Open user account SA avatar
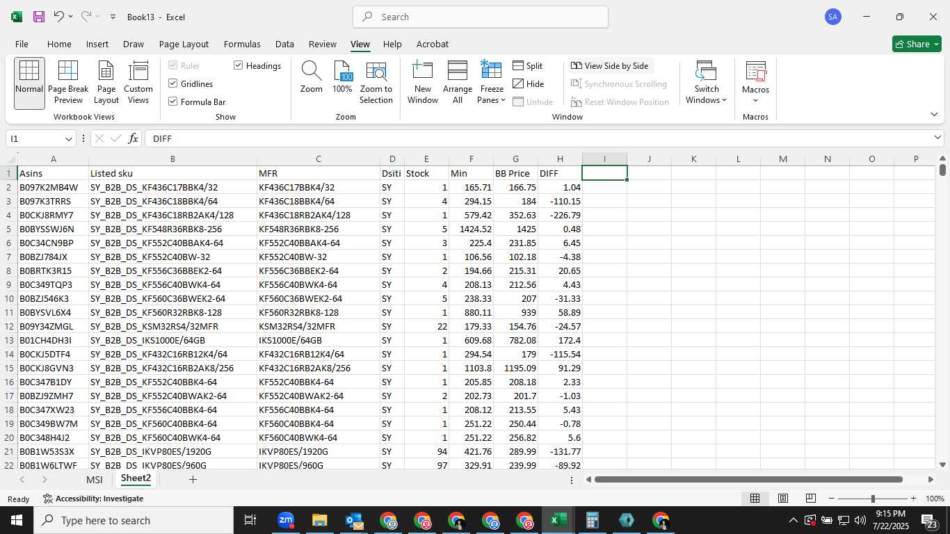This screenshot has width=950, height=534. click(x=832, y=17)
